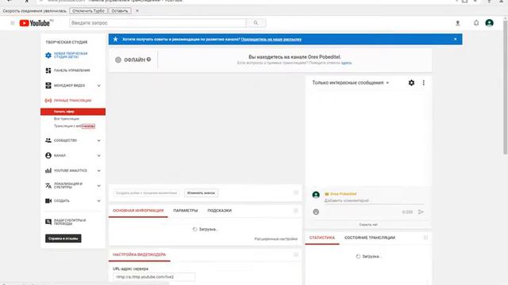This screenshot has height=285, width=508.
Task: Click the ОФЛАЙН info icon
Action: point(148,59)
